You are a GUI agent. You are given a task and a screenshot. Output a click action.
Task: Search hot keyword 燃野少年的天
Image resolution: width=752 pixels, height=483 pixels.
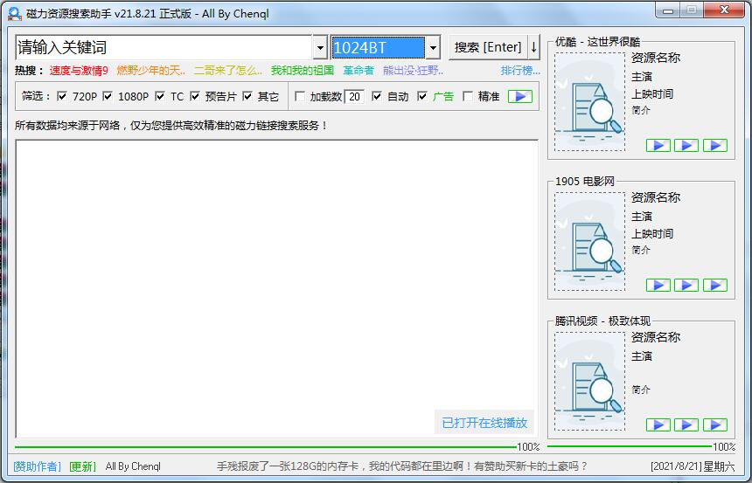pyautogui.click(x=150, y=71)
